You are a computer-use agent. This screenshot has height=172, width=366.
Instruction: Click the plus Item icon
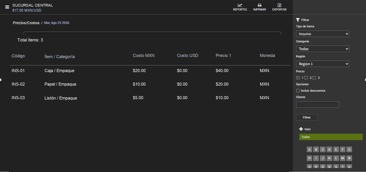coord(301,129)
